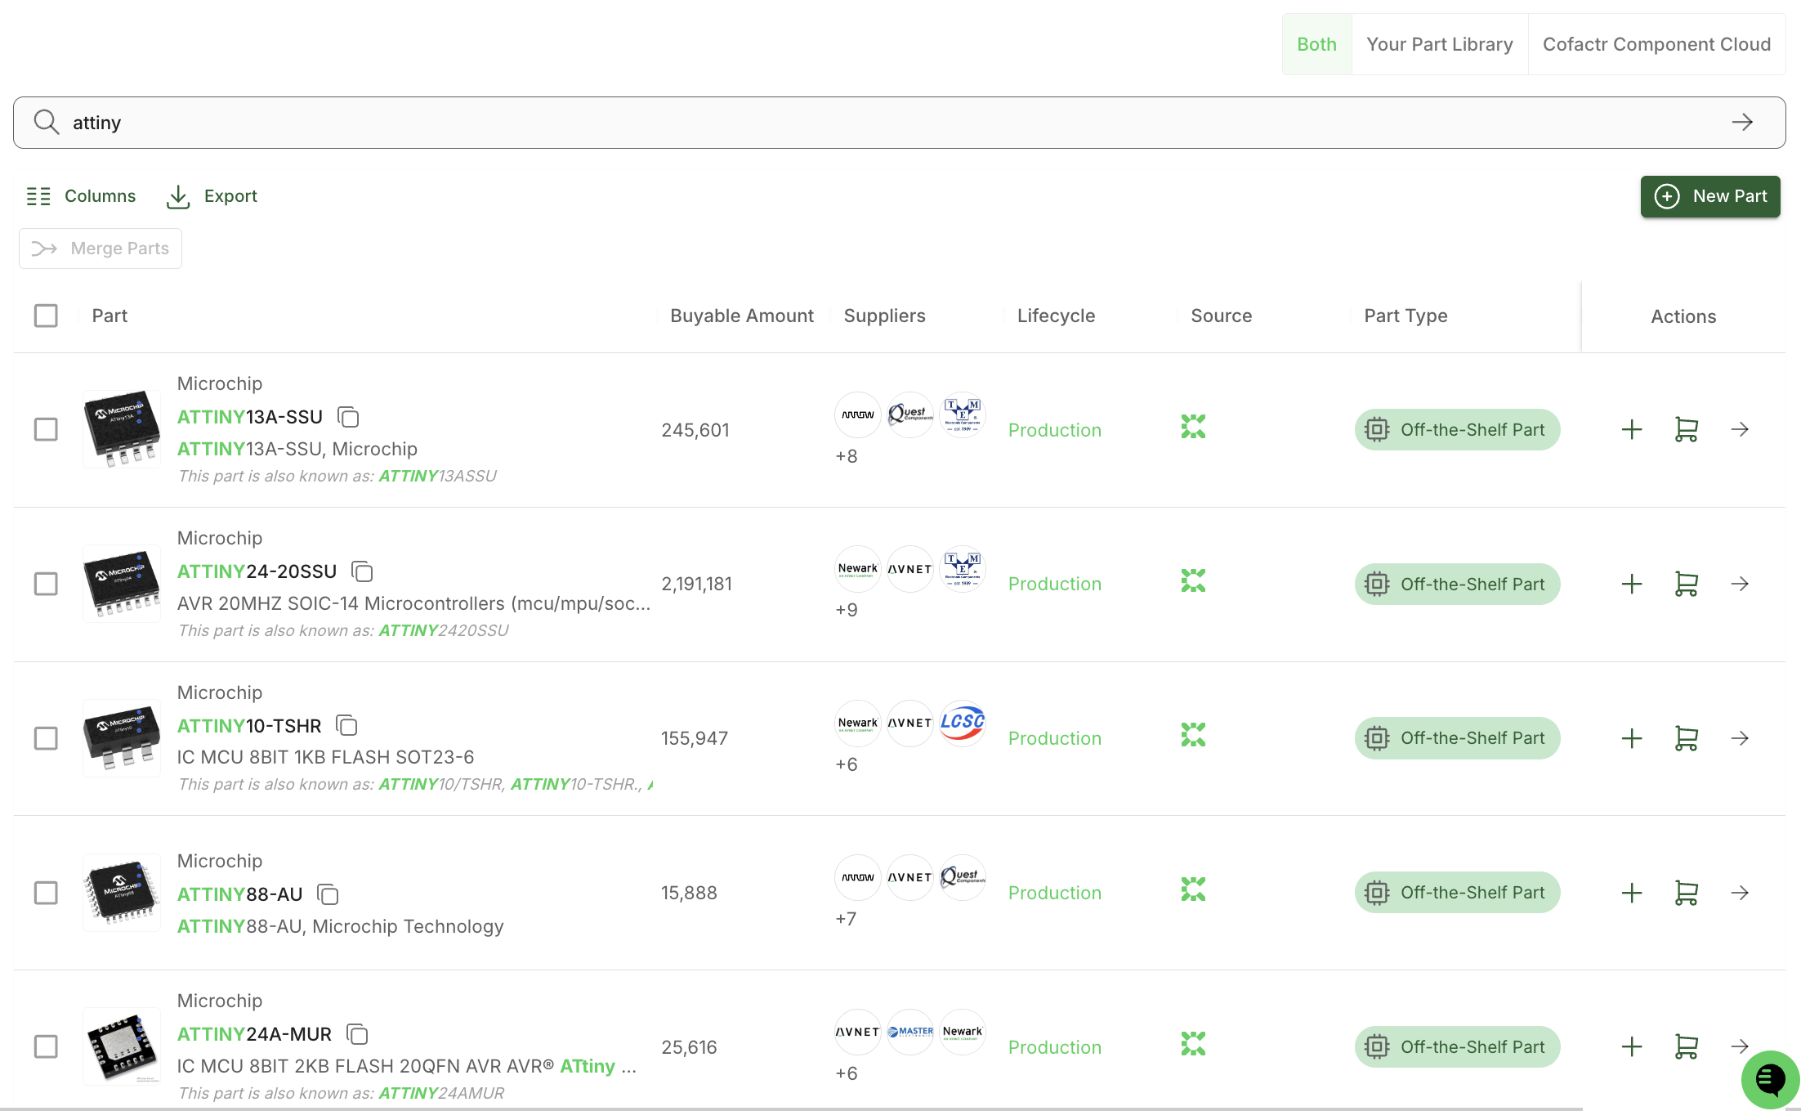Screen dimensions: 1801x1111
Task: Copy the ATTINY88-AU part number
Action: tap(328, 894)
